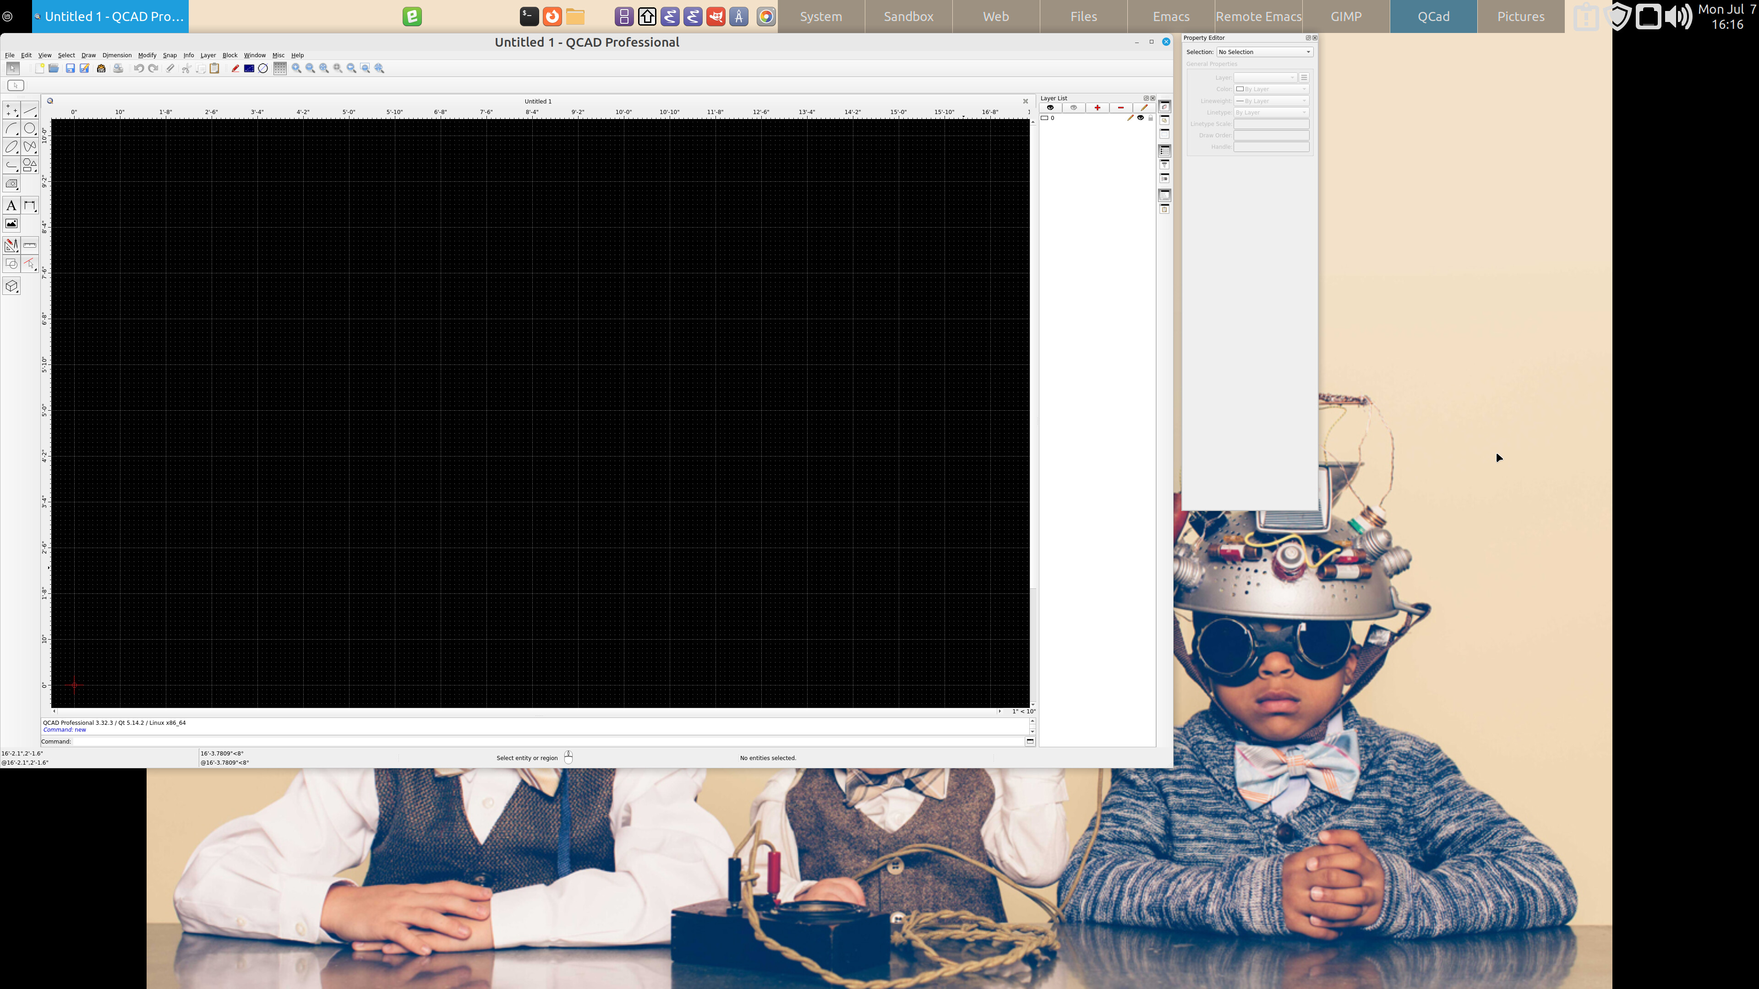Open the Dimension tools button

(29, 206)
